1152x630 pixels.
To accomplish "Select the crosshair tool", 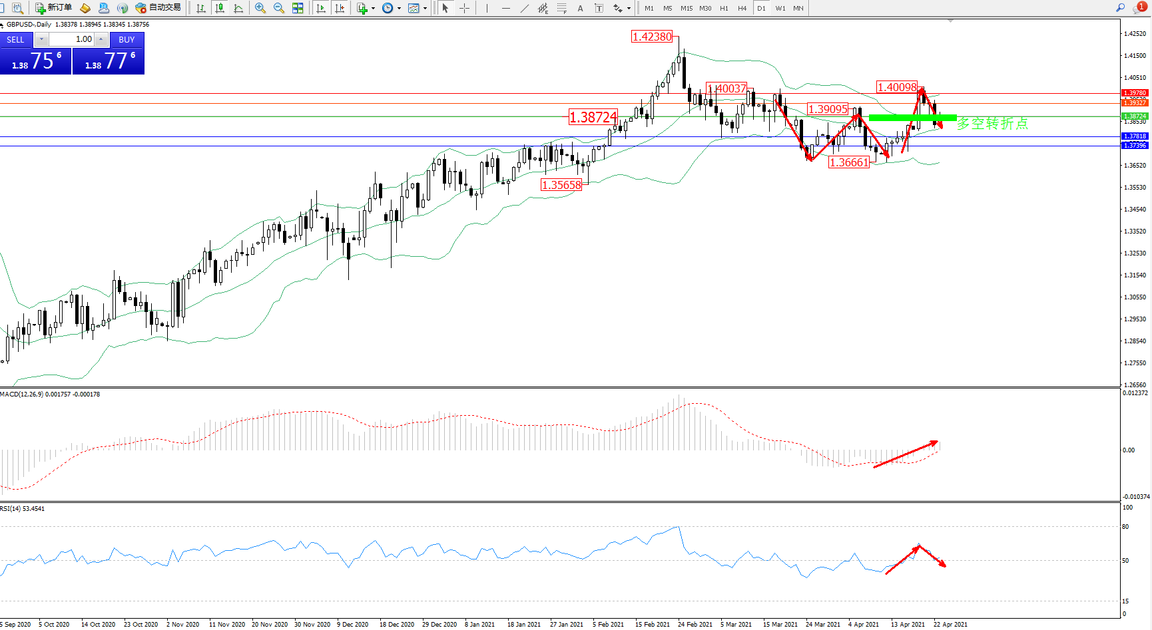I will tap(465, 8).
